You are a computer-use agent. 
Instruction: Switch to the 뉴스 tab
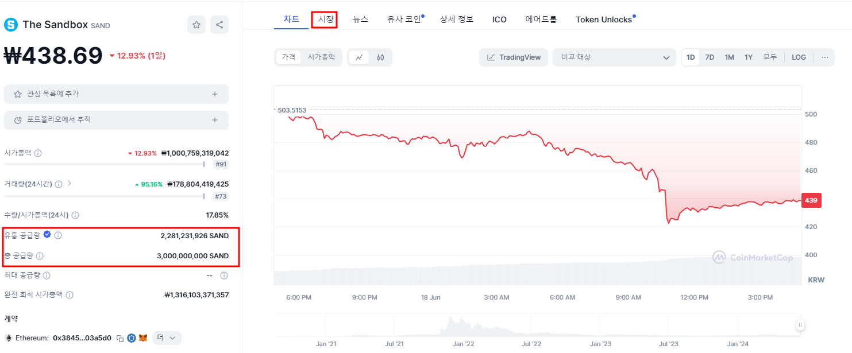coord(360,18)
